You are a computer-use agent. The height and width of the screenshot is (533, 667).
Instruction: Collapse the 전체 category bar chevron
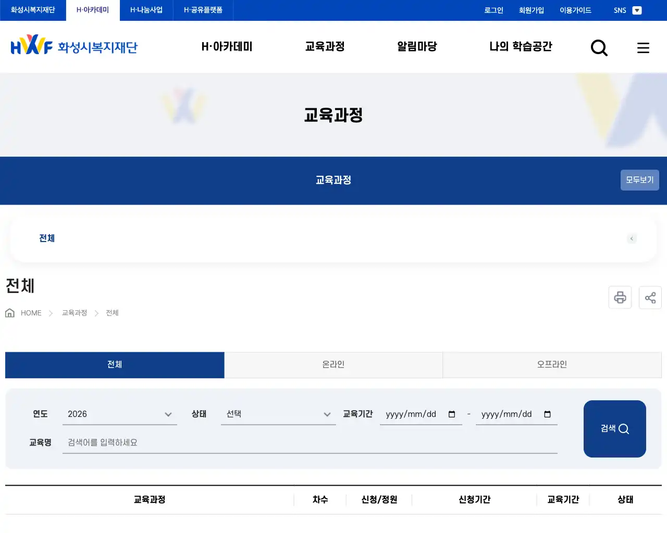click(632, 238)
